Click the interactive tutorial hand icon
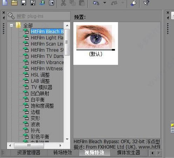 coord(133,3)
